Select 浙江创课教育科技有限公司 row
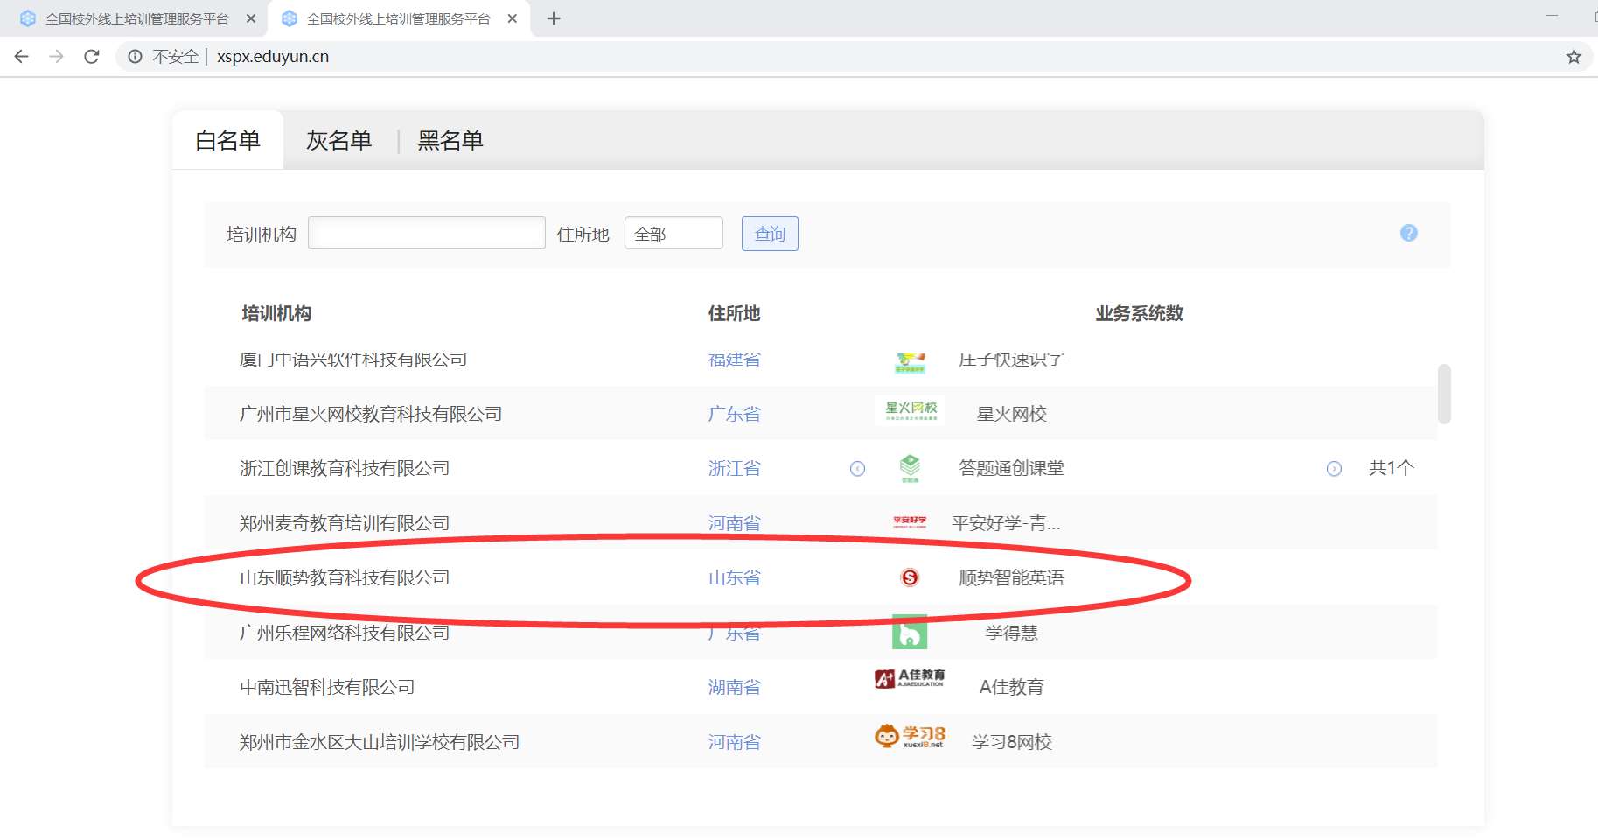 820,468
